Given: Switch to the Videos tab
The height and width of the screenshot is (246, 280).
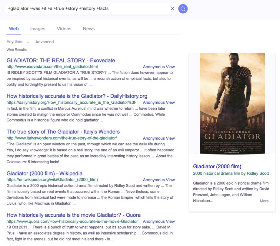Looking at the screenshot, I should (x=64, y=29).
